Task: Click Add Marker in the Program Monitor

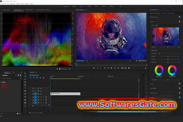Action: click(94, 68)
